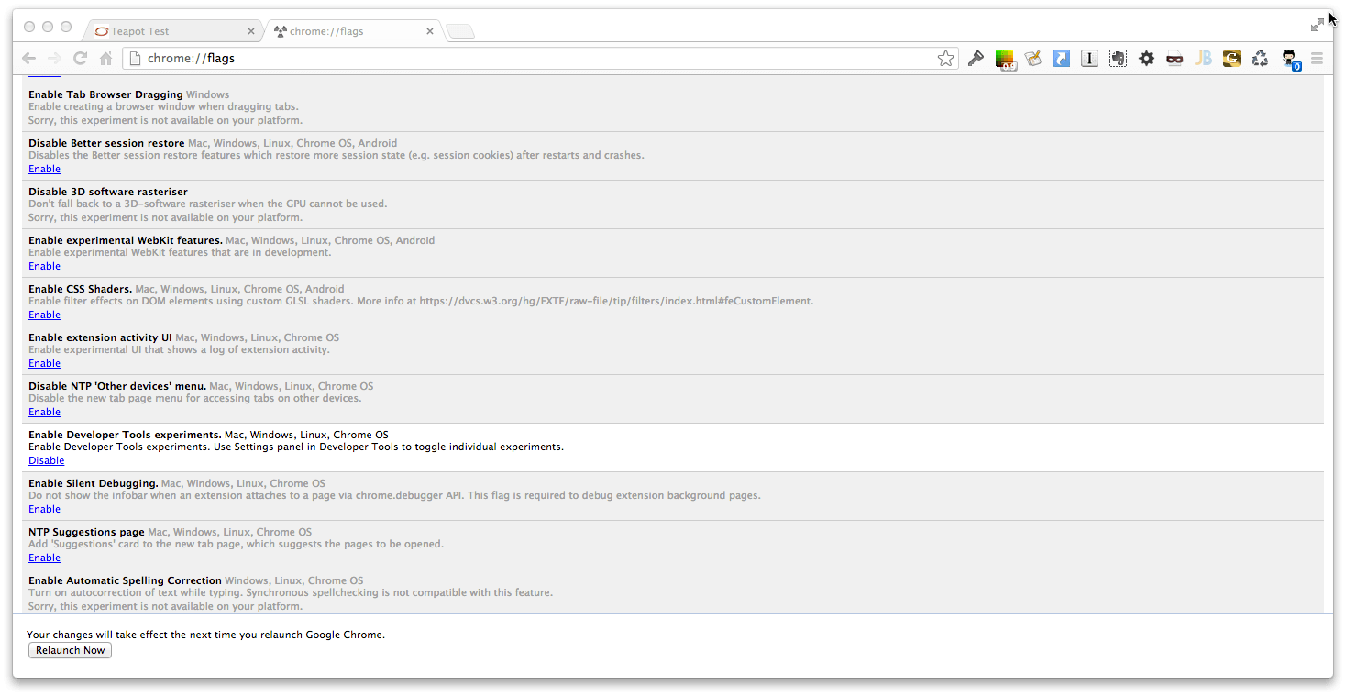This screenshot has width=1346, height=696.
Task: Click 'Enable Silent Debugging.' heading
Action: click(x=94, y=483)
